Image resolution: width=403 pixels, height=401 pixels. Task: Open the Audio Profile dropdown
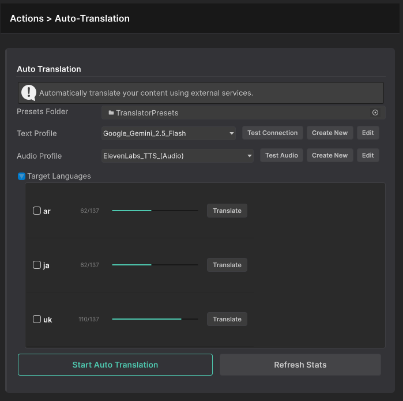pos(178,156)
